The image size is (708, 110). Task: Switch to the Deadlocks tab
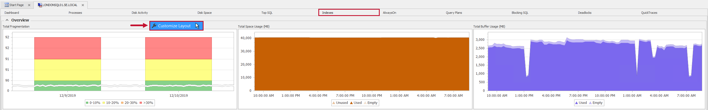585,13
